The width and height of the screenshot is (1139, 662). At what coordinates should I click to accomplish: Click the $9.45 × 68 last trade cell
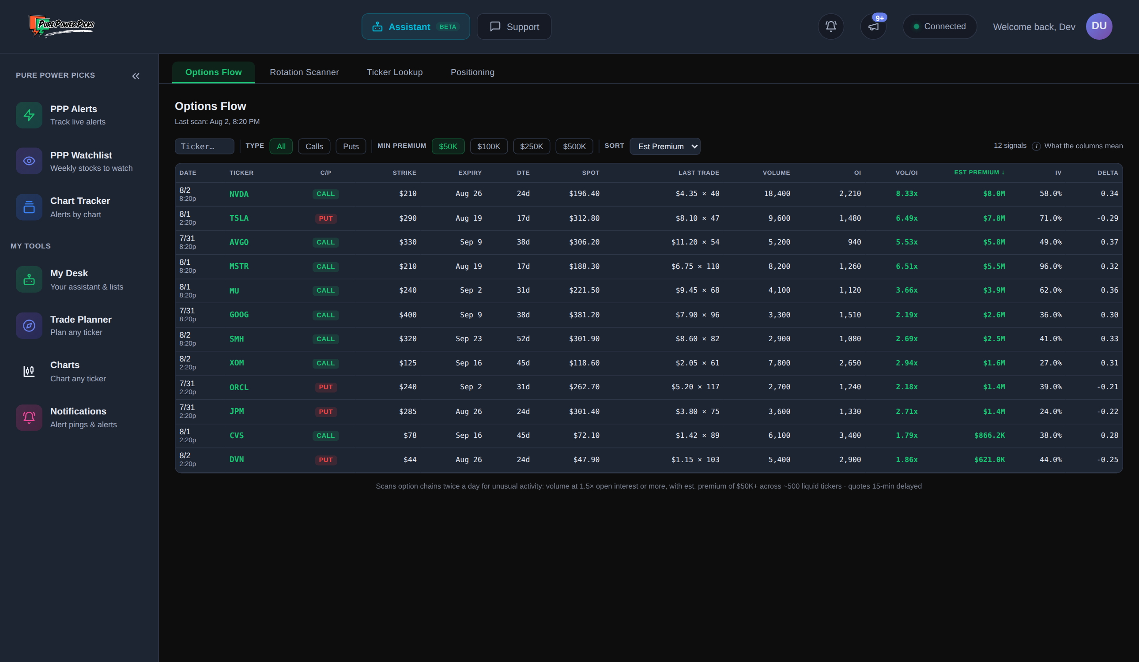tap(697, 290)
